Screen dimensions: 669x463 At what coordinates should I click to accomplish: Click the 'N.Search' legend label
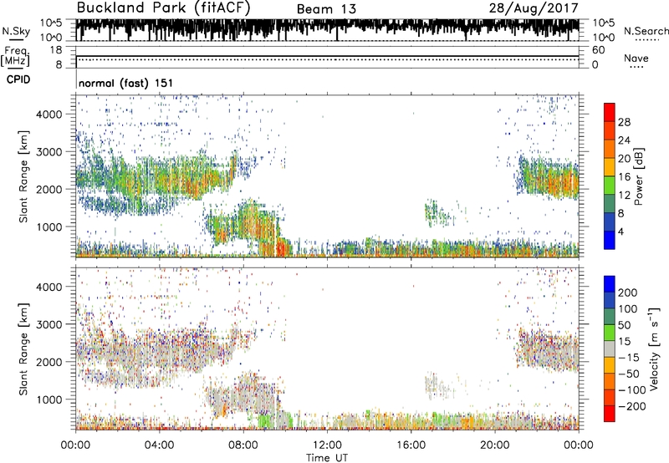click(646, 31)
